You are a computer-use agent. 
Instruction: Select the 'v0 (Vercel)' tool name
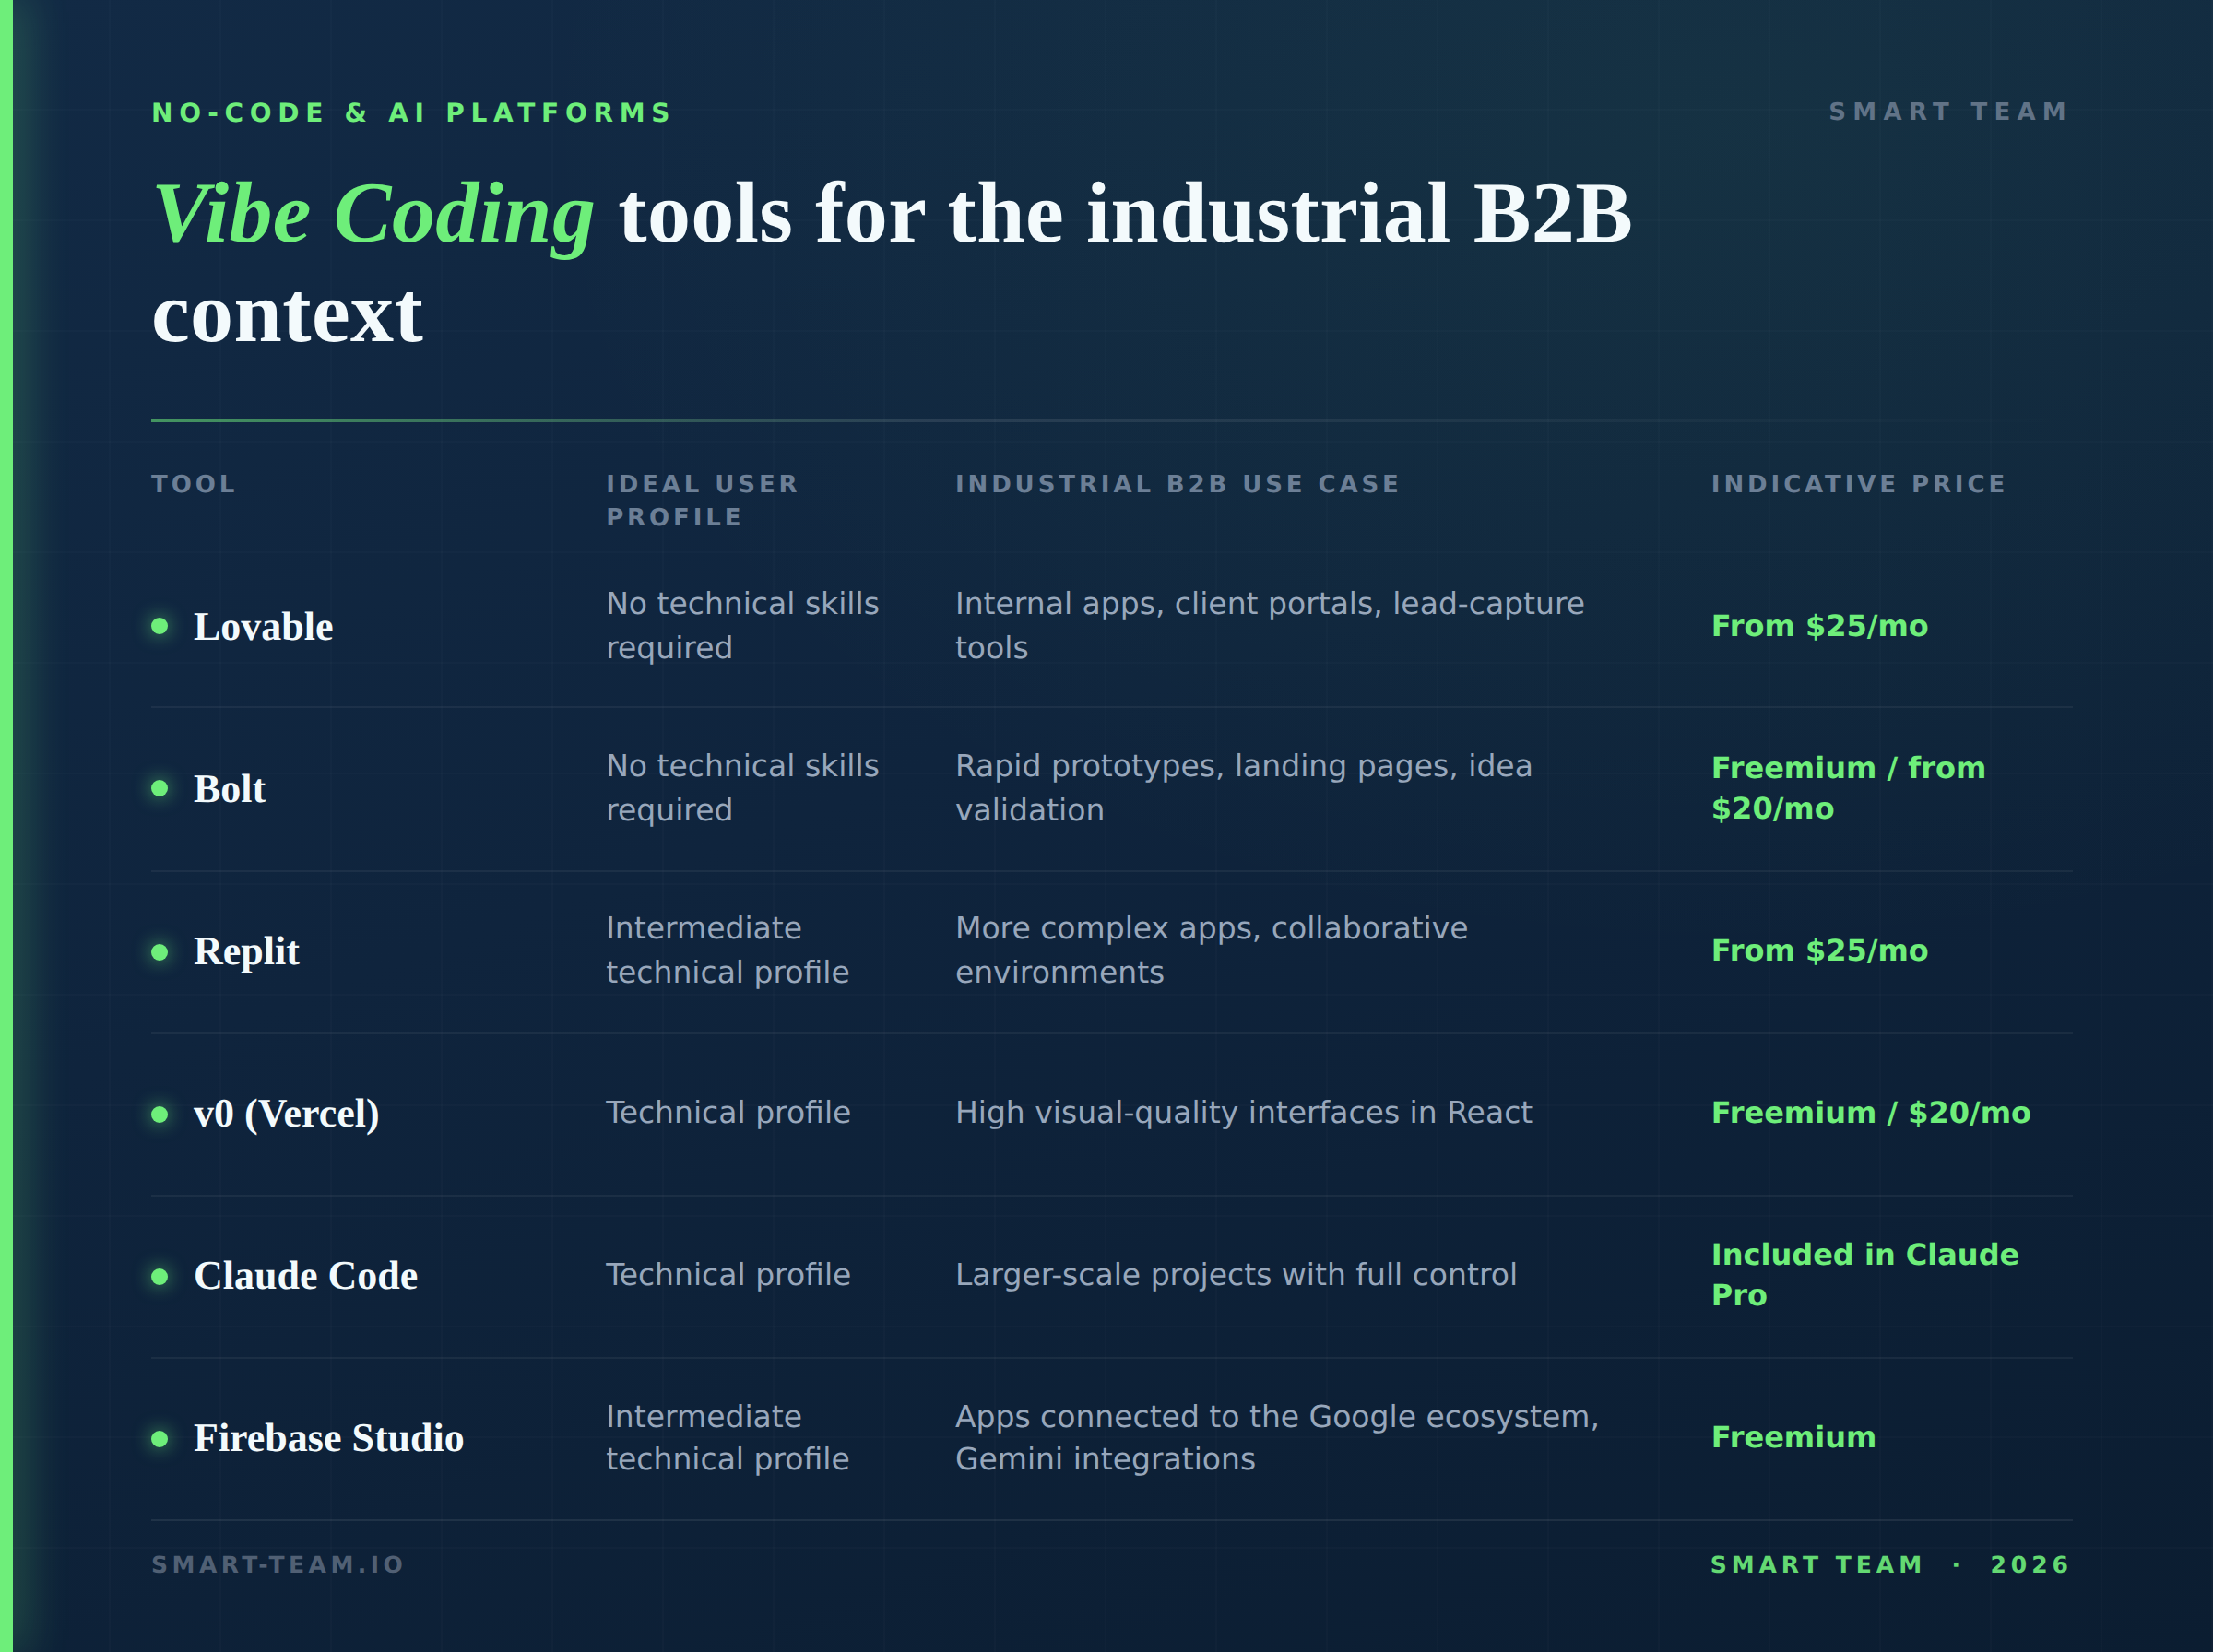pos(286,1114)
